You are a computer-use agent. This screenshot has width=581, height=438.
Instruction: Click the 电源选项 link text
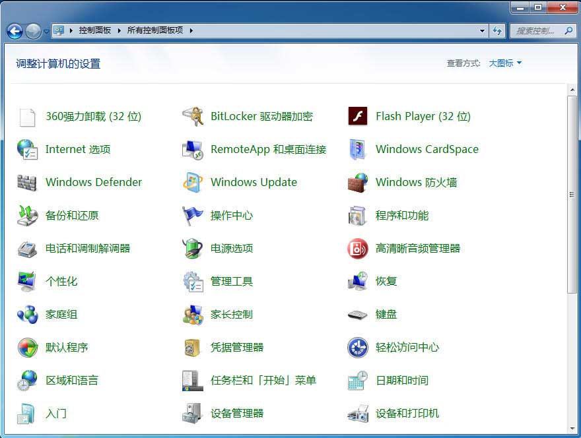coord(232,248)
